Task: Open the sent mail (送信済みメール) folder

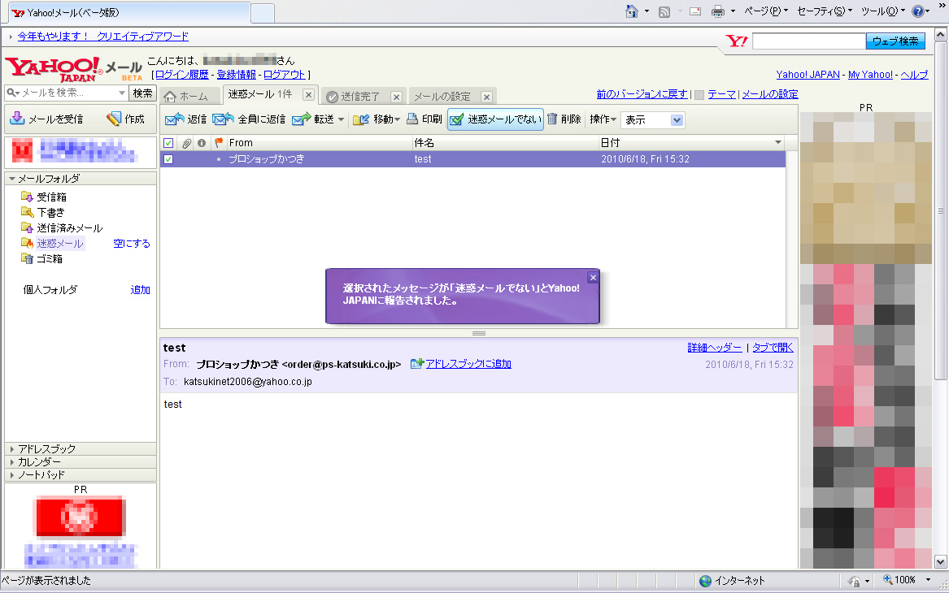Action: point(69,228)
